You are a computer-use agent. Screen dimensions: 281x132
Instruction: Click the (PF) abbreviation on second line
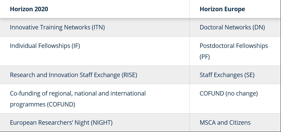(205, 57)
